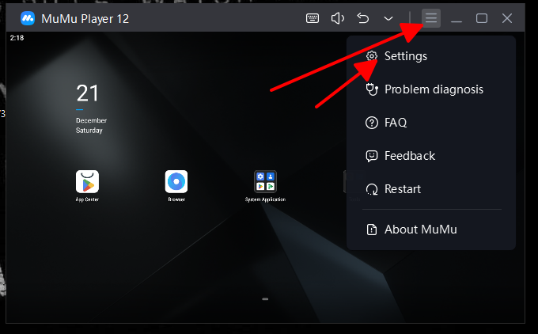Screen dimensions: 538x334
Task: Click the December Saturday text
Action: pyautogui.click(x=91, y=125)
